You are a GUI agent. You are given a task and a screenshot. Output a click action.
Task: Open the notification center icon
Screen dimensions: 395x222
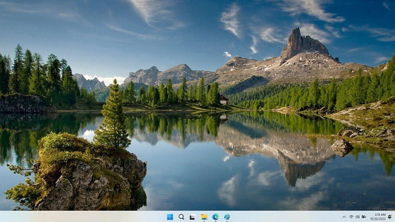click(390, 217)
